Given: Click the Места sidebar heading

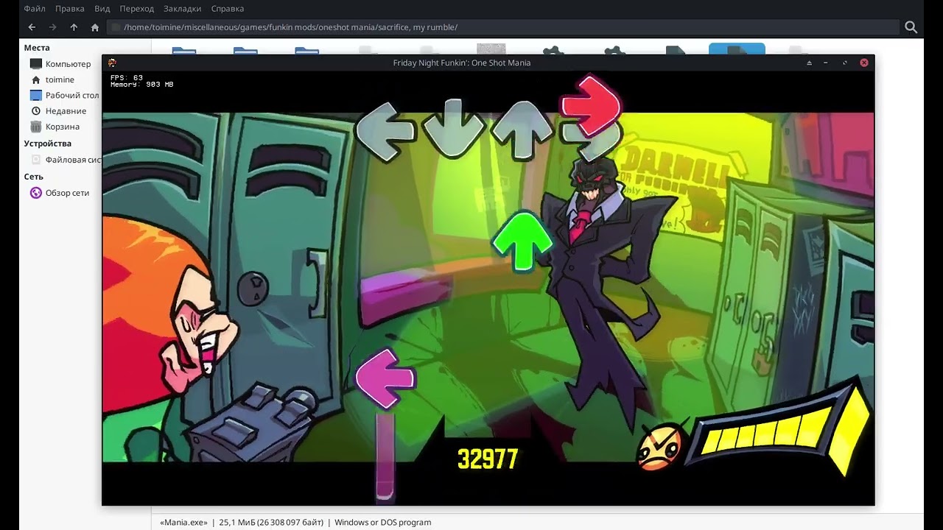Looking at the screenshot, I should tap(37, 48).
